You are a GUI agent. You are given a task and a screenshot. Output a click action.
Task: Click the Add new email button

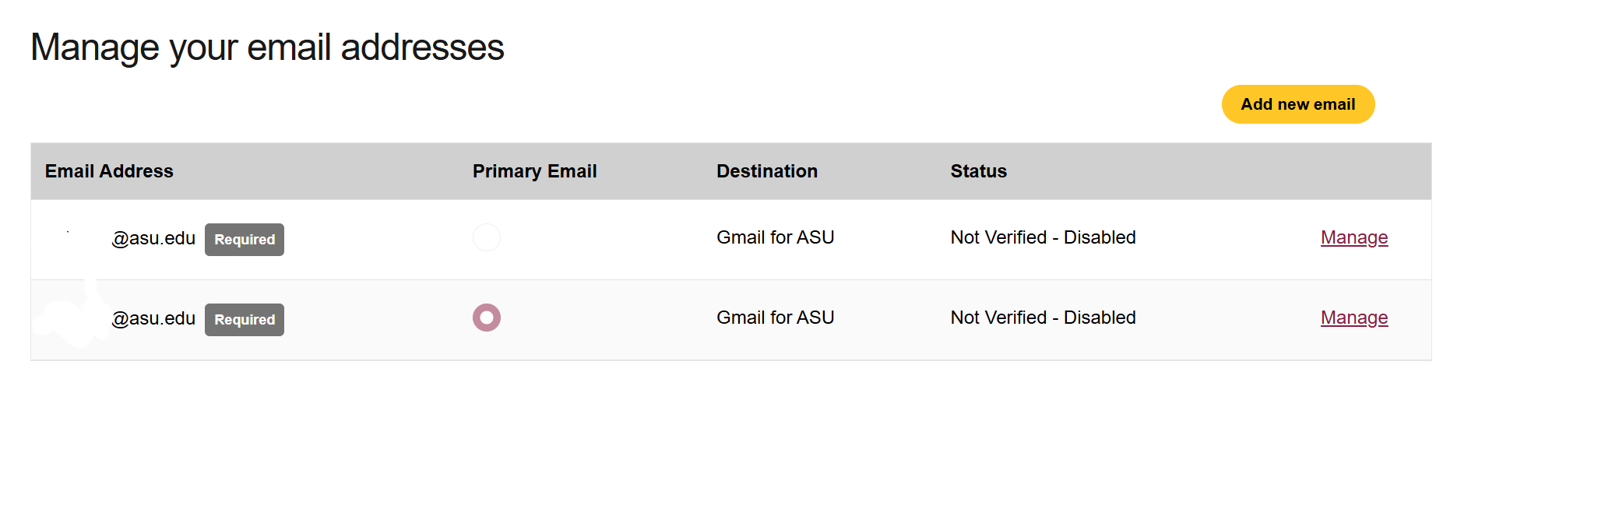(x=1297, y=104)
